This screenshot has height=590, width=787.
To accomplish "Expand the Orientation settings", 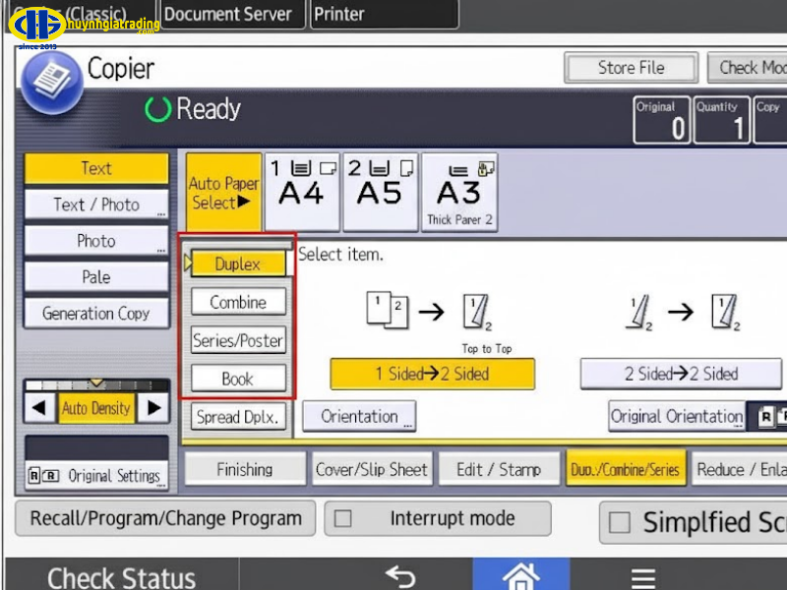I will 359,416.
